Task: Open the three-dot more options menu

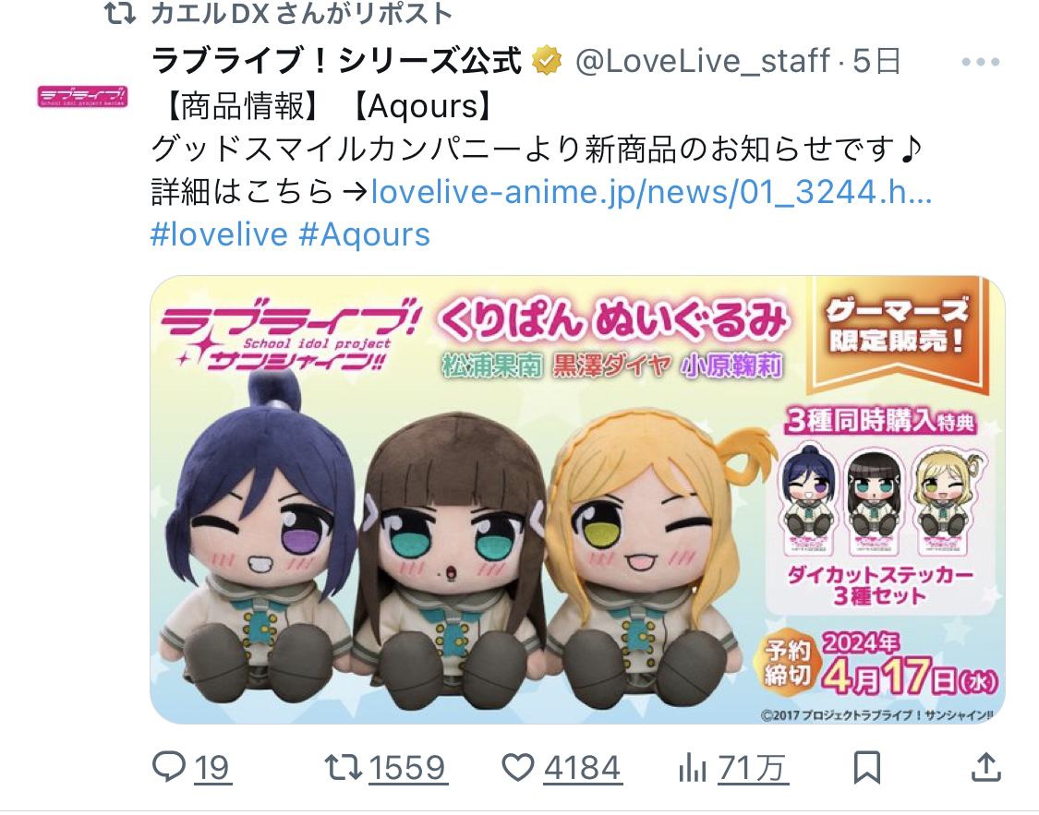Action: point(980,62)
